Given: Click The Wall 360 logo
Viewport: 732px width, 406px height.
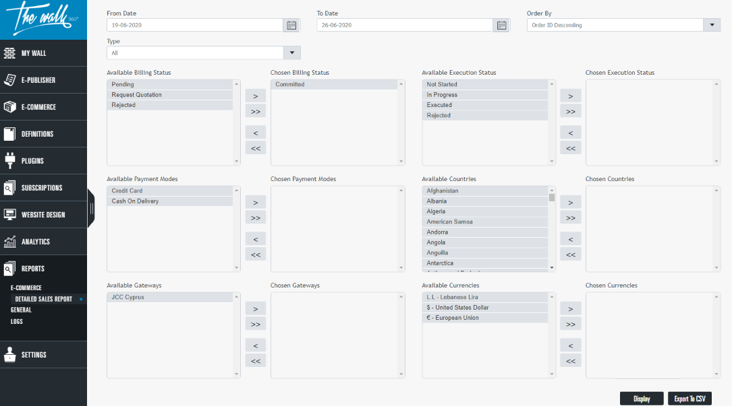Looking at the screenshot, I should click(43, 19).
